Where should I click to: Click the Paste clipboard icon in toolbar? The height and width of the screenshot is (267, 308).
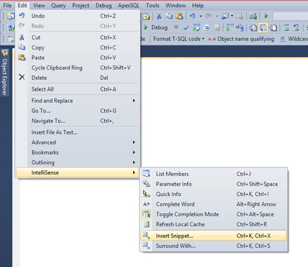[x=180, y=16]
